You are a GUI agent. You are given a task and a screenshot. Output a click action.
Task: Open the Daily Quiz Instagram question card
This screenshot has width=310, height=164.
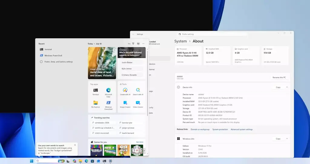[x=132, y=52]
